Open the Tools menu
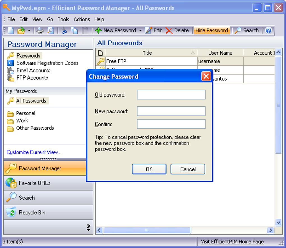 pos(63,19)
